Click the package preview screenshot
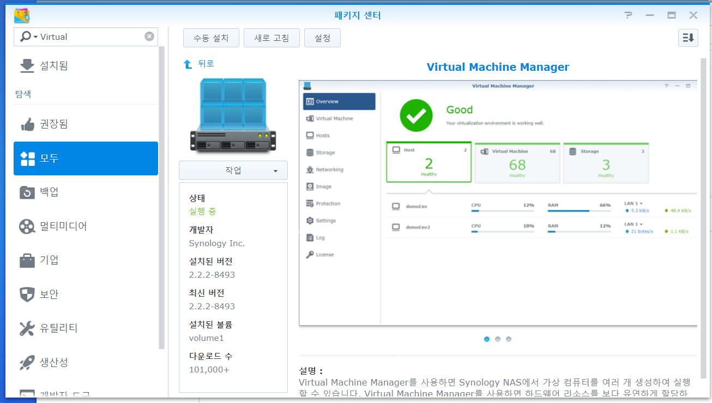 pyautogui.click(x=498, y=203)
